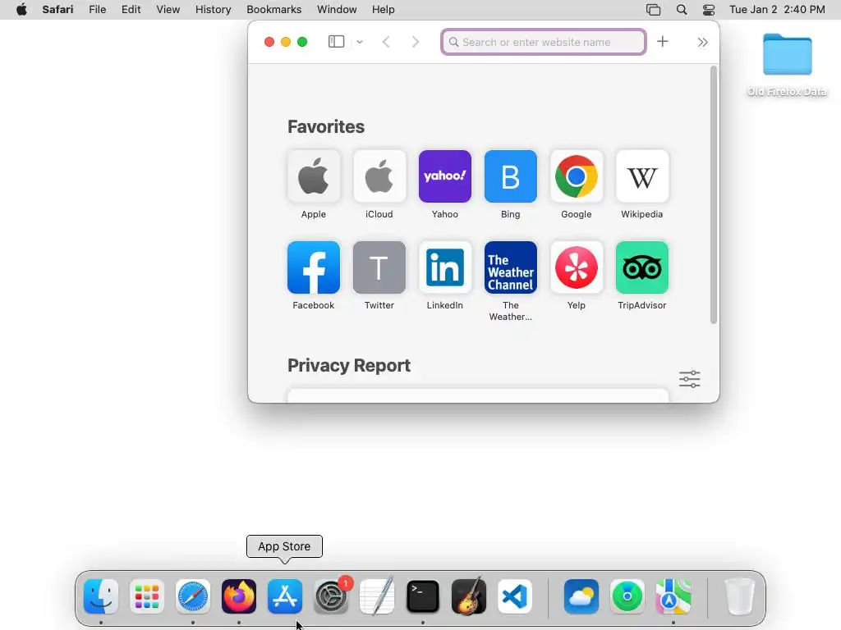841x630 pixels.
Task: Open the LinkedIn favorite
Action: (444, 267)
